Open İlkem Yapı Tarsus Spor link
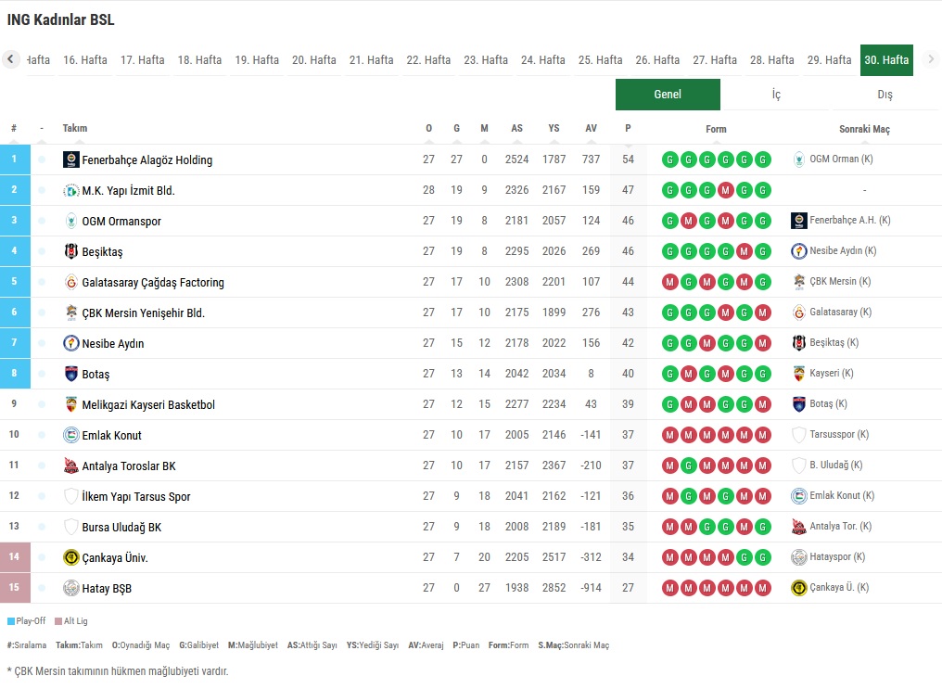Image resolution: width=942 pixels, height=689 pixels. (136, 497)
